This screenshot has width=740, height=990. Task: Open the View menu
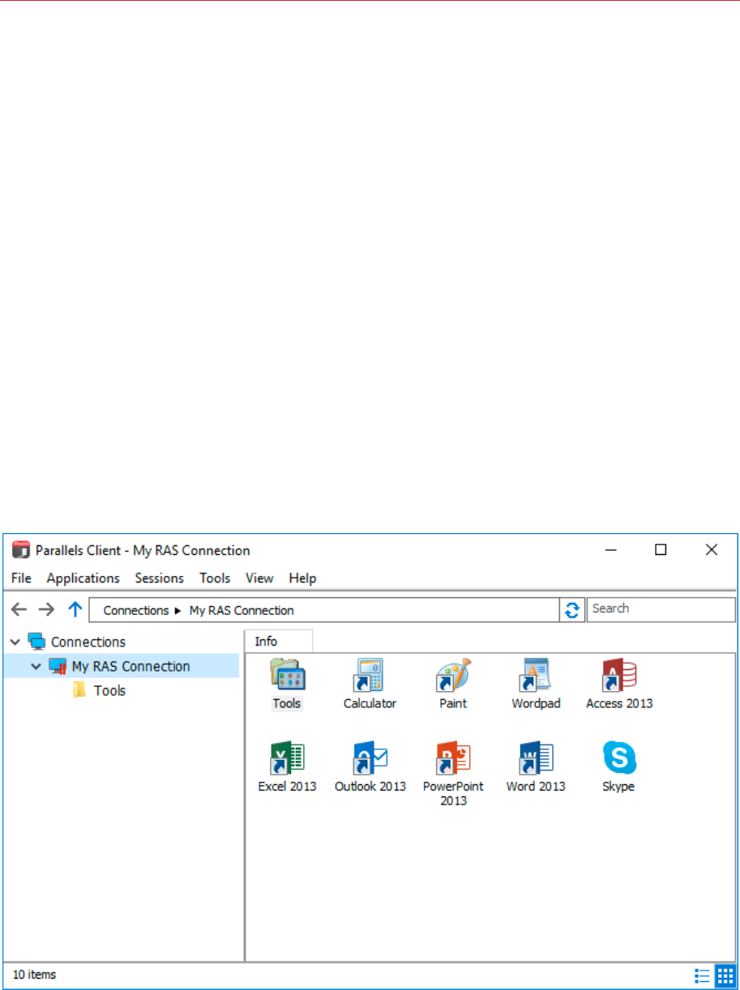pos(259,578)
